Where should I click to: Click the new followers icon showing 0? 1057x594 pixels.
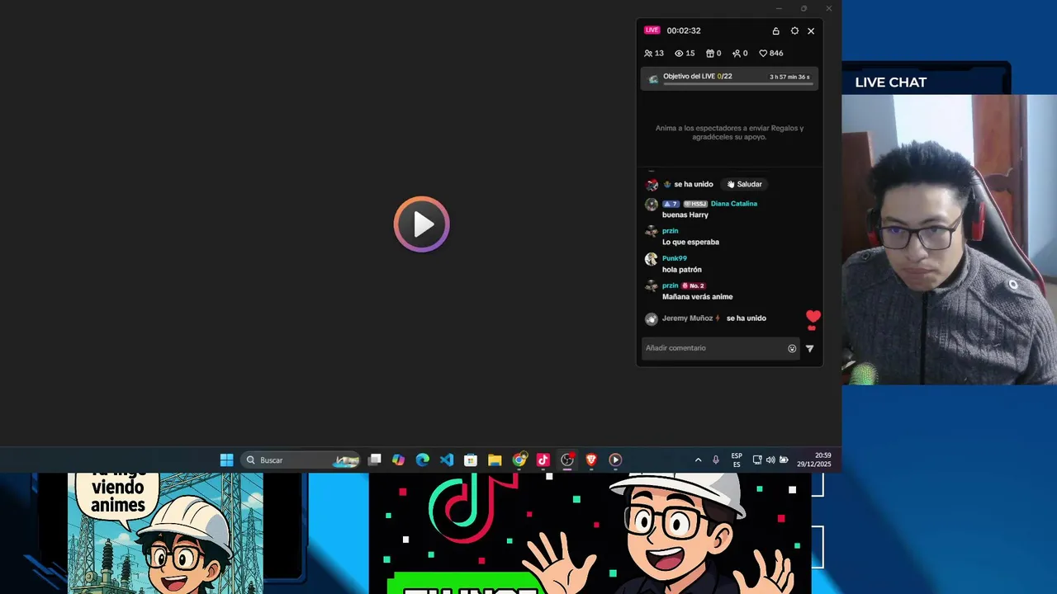(737, 53)
